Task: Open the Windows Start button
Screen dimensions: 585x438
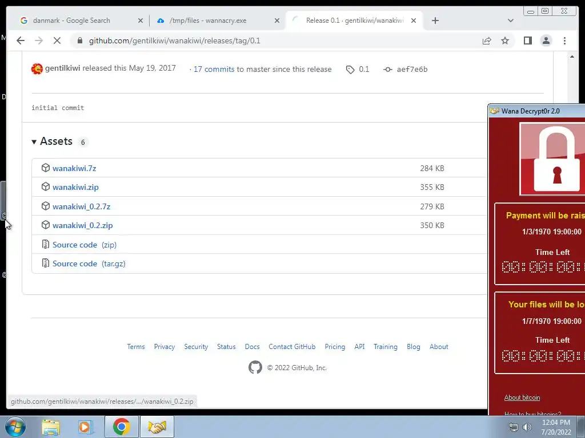Action: tap(15, 427)
